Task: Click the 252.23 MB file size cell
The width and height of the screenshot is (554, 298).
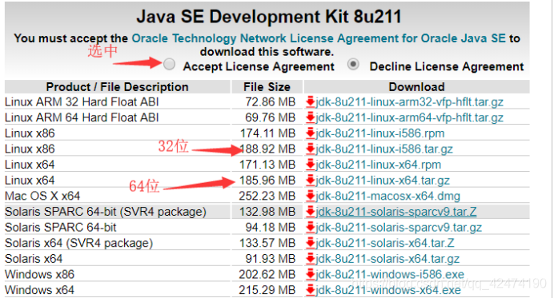Action: 267,196
